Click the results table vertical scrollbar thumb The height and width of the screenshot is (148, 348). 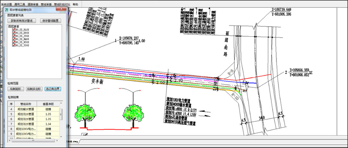[61, 114]
